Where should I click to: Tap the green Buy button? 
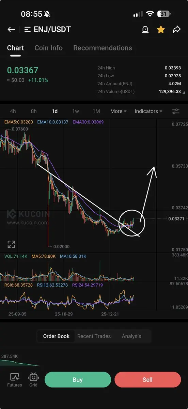point(78,380)
